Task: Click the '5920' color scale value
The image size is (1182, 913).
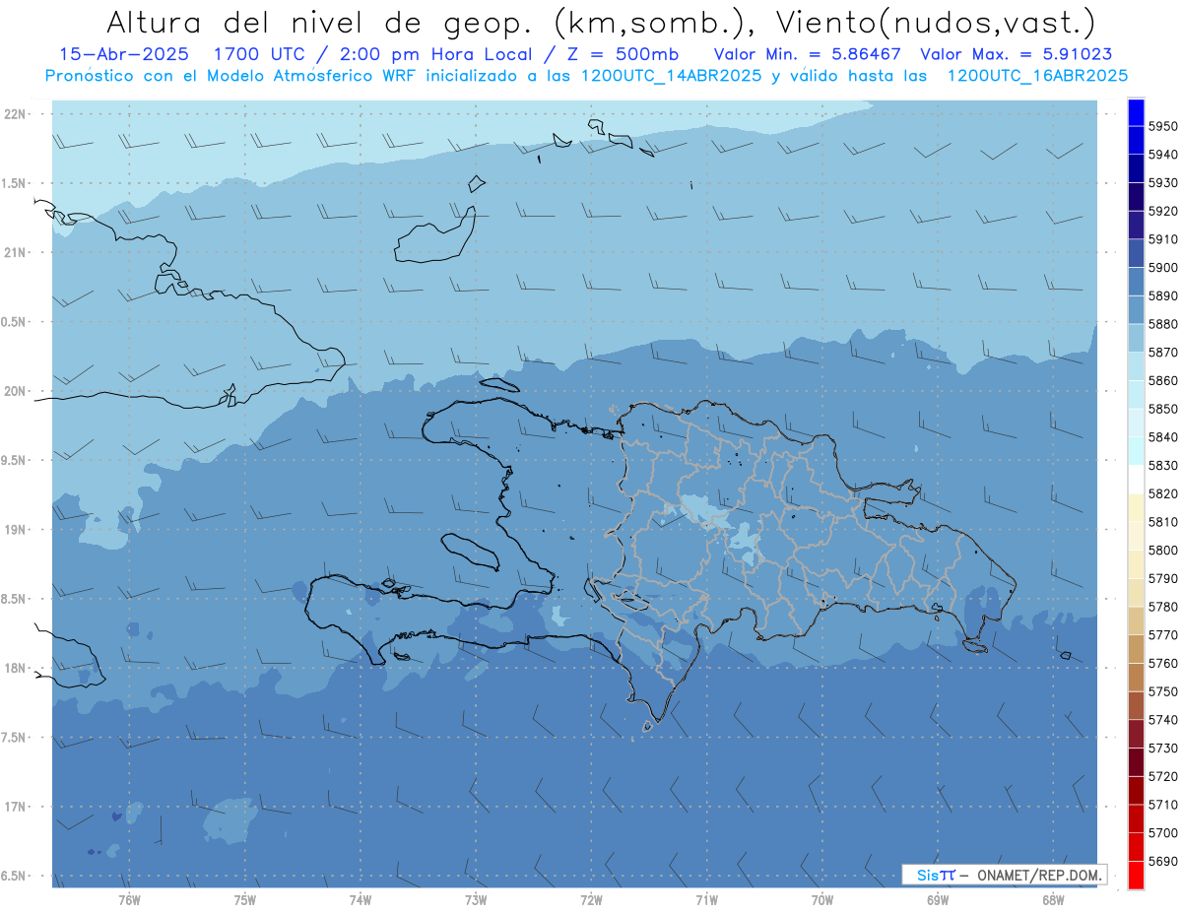Action: [x=1162, y=211]
